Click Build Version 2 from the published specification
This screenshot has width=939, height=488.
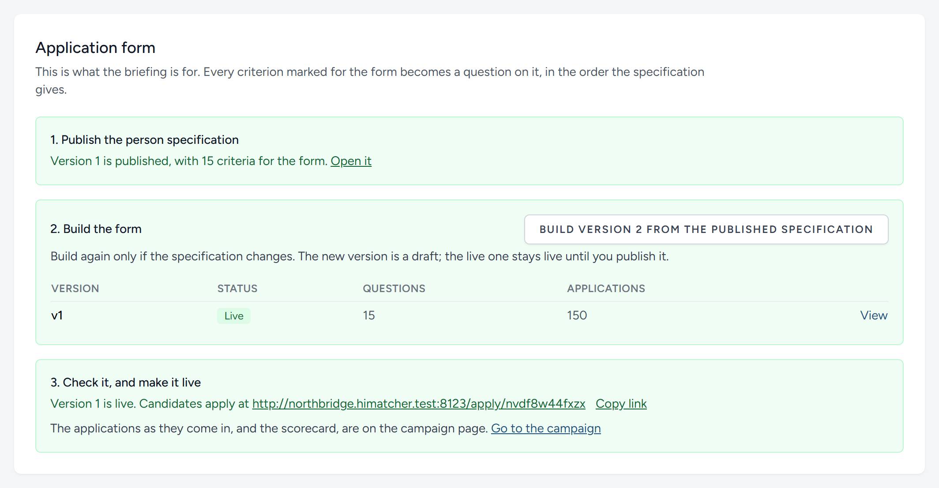coord(706,229)
